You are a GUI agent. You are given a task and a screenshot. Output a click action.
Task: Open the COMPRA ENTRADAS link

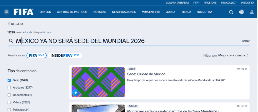click(177, 3)
